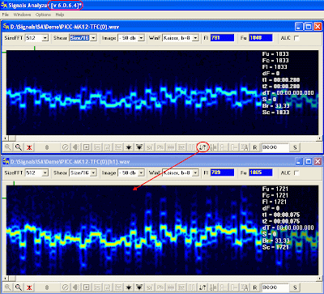Click the zoom-in magnifier in upper toolbar
This screenshot has width=324, height=294.
(x=8, y=147)
